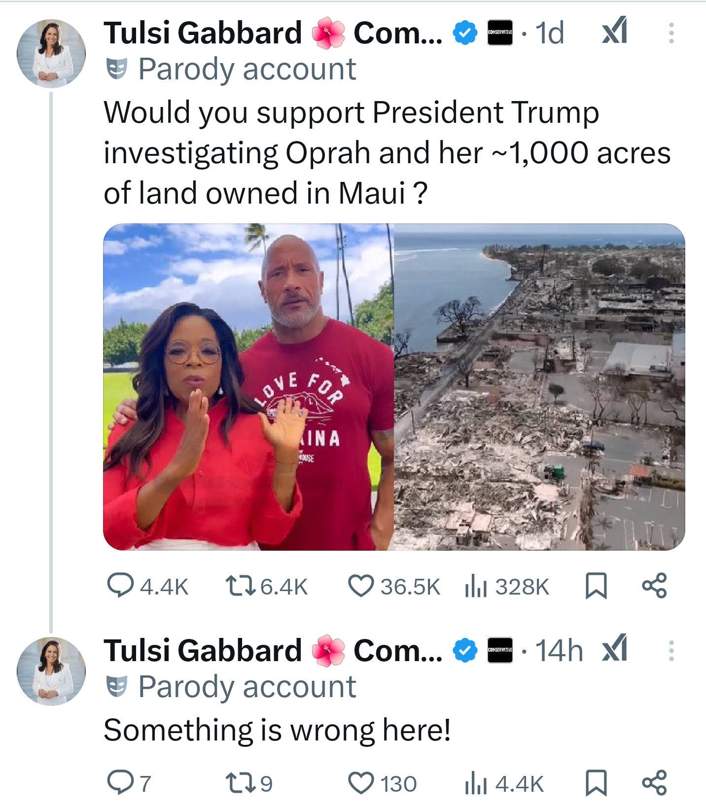View analytics showing 4.4K views
This screenshot has width=706, height=808.
(476, 783)
